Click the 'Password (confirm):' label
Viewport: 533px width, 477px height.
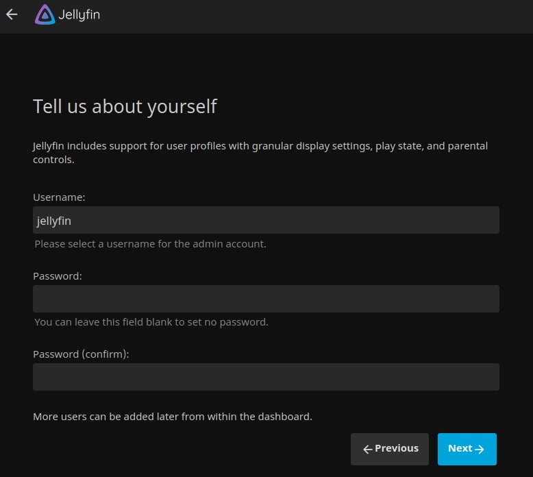coord(81,354)
